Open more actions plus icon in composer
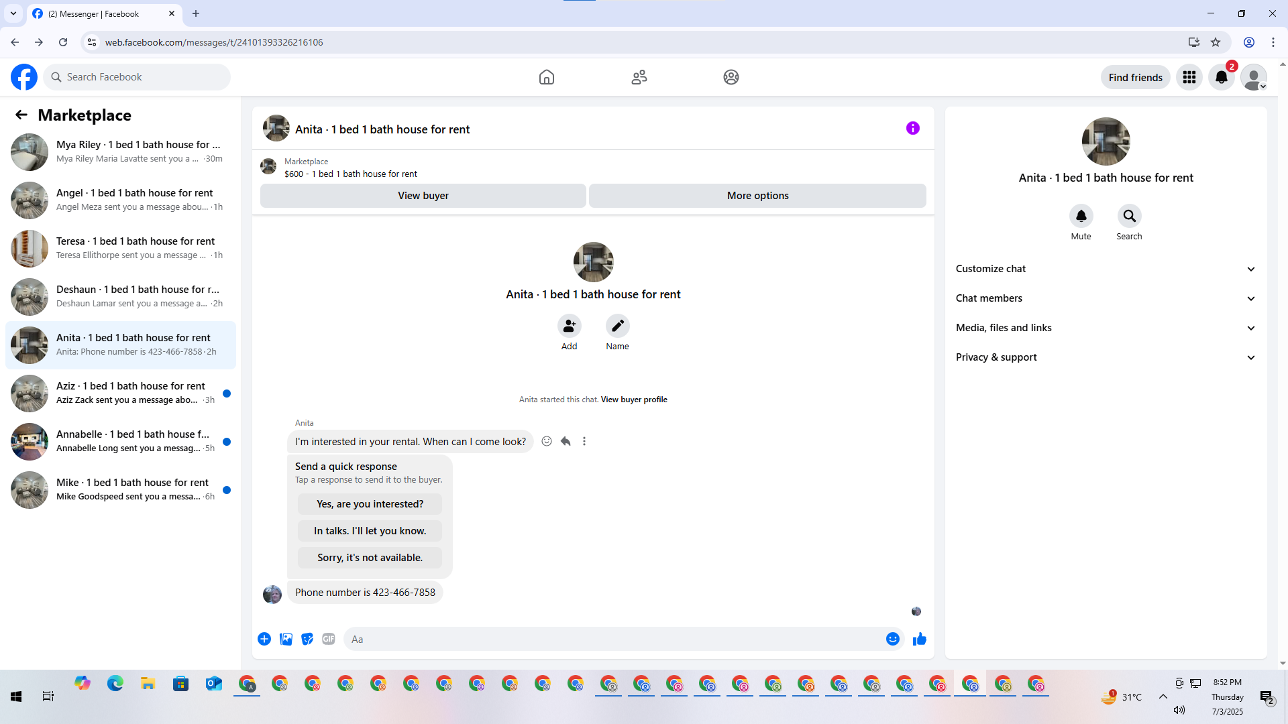 [264, 639]
